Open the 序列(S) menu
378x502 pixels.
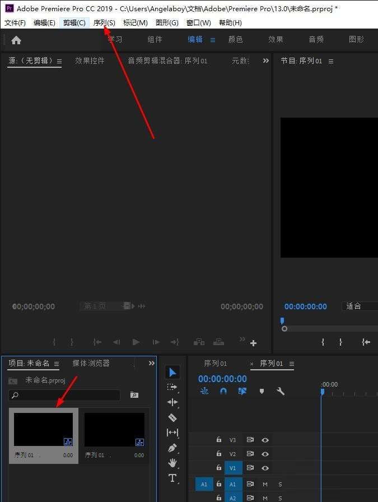pyautogui.click(x=104, y=22)
